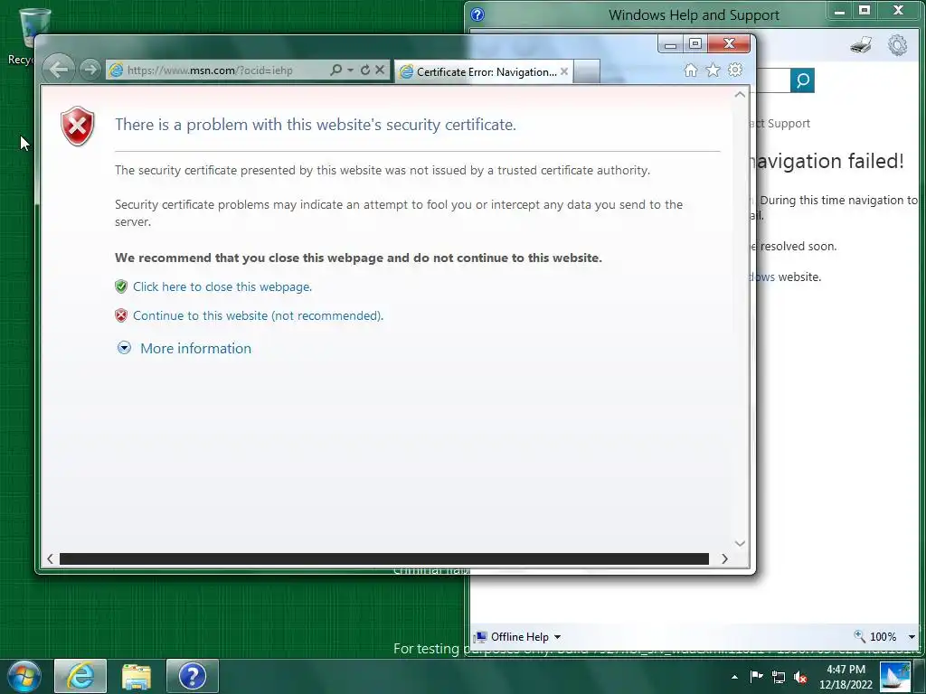Click the search magnifier in address bar

[335, 70]
